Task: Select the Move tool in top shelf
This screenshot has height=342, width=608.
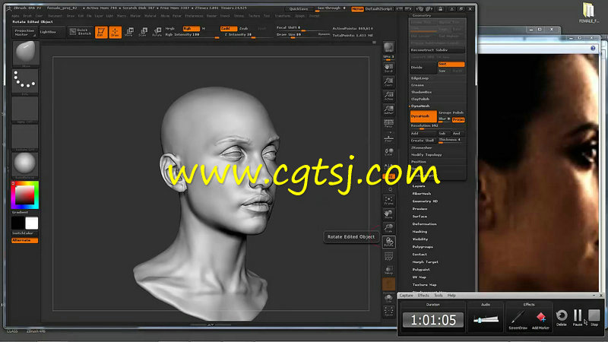Action: [x=129, y=32]
